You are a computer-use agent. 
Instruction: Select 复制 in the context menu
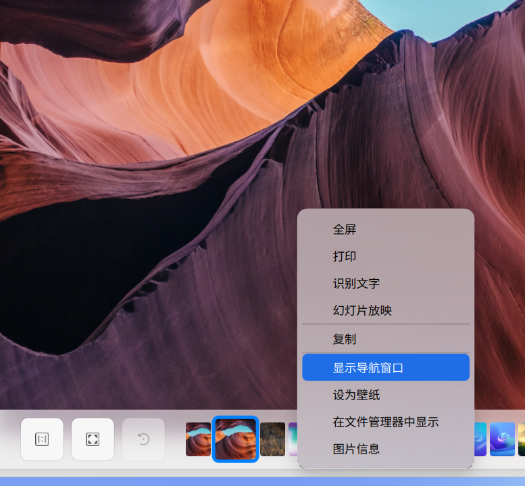[x=386, y=339]
